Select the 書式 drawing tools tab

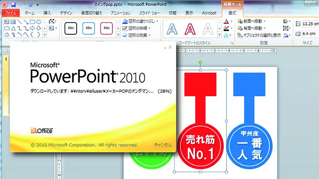(232, 13)
